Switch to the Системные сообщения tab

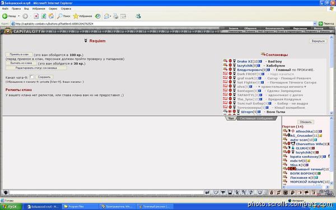pos(256,118)
